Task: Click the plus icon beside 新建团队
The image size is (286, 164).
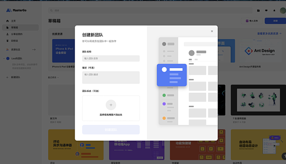Action: (7, 77)
